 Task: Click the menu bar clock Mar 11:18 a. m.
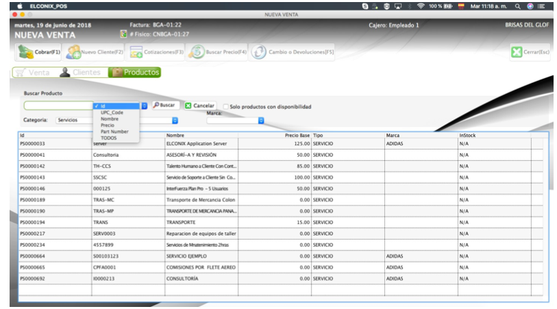coord(488,6)
